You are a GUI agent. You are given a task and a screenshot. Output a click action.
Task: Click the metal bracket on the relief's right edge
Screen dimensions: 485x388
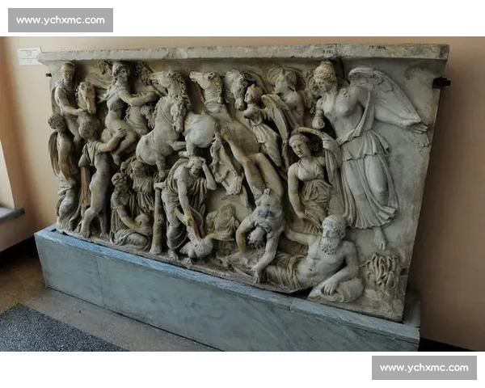[441, 82]
